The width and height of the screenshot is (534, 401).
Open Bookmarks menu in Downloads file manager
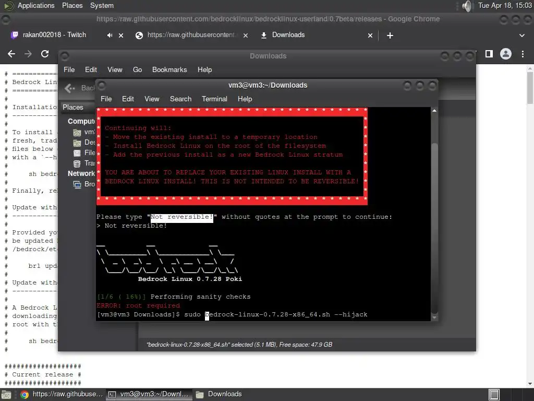click(169, 69)
